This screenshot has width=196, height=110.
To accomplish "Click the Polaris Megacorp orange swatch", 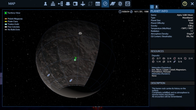I will [6, 19].
